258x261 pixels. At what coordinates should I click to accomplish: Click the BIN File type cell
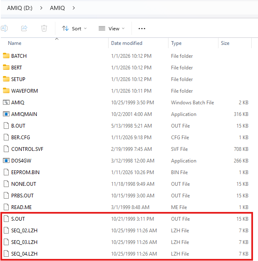coord(179,172)
